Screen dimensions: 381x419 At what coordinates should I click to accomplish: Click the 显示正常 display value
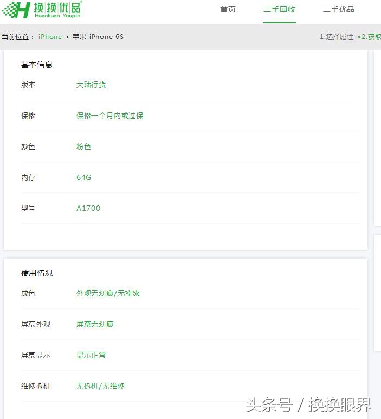point(91,355)
